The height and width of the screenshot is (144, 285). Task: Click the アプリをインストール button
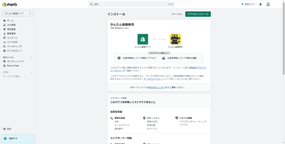click(x=198, y=14)
